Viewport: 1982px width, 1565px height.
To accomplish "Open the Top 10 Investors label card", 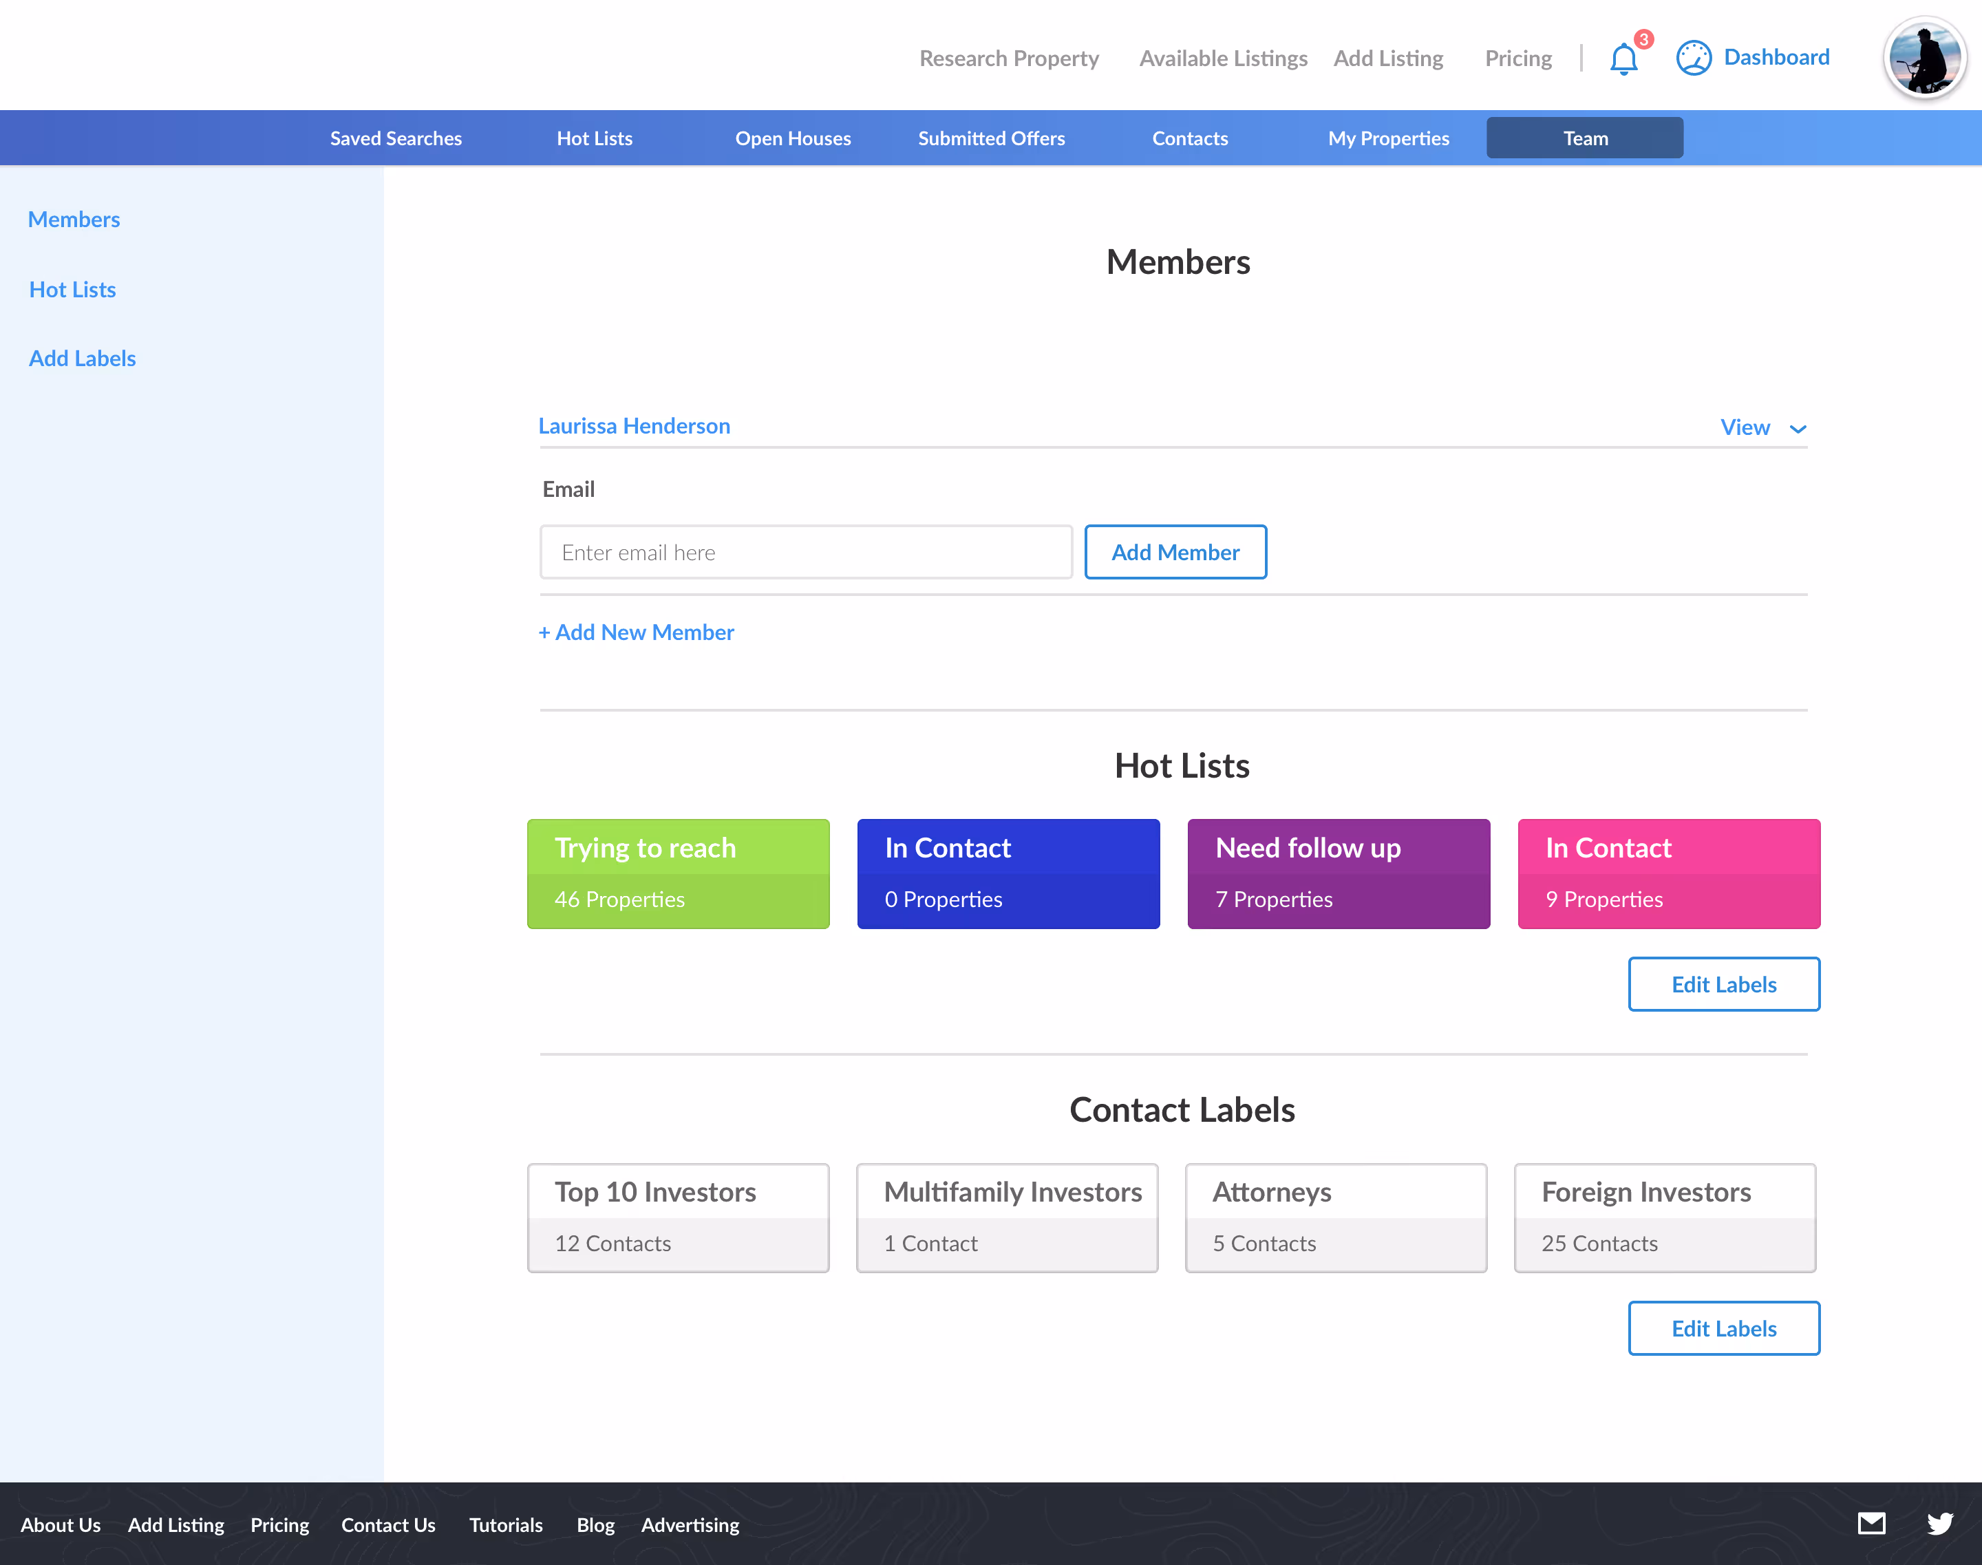I will tap(678, 1217).
